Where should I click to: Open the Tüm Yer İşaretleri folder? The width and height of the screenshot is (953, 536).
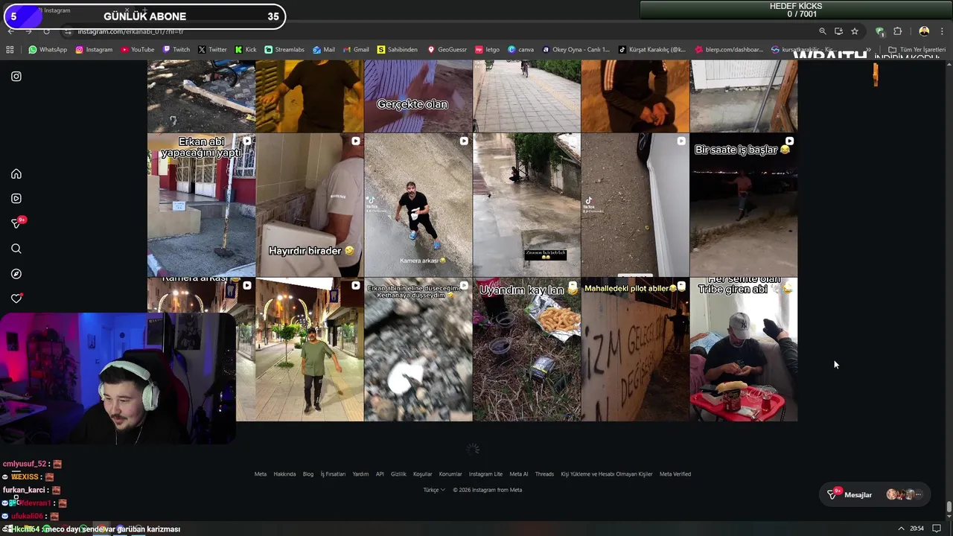[x=917, y=50]
